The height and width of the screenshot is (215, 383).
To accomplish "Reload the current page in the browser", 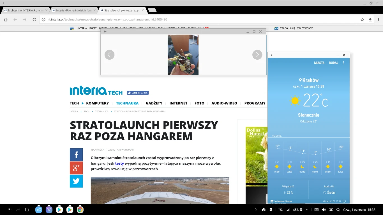I will click(x=34, y=20).
